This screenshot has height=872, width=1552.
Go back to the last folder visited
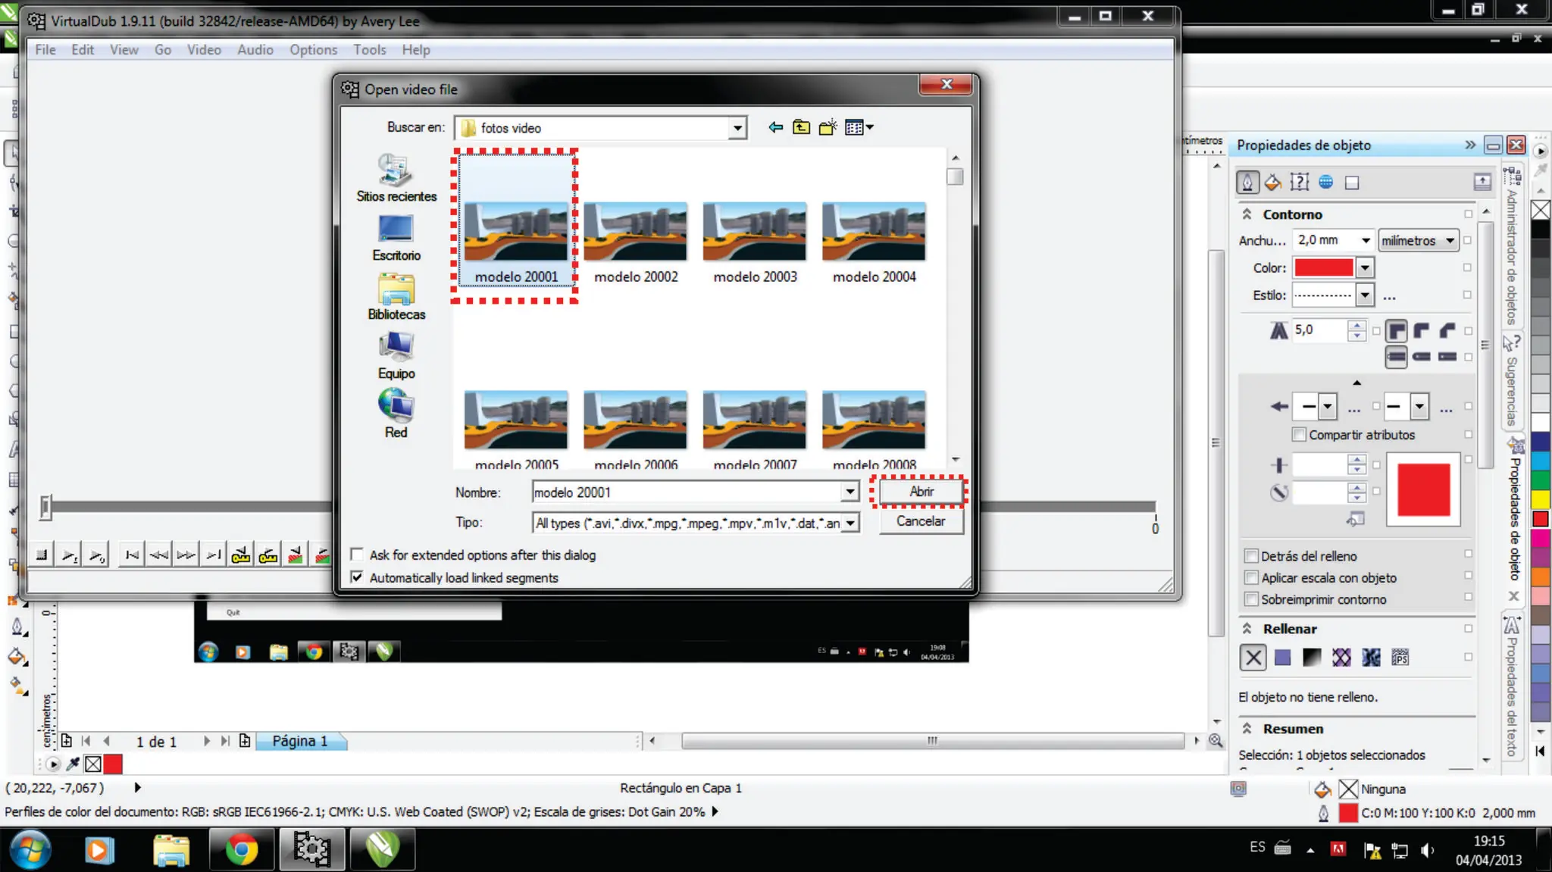[x=775, y=127]
